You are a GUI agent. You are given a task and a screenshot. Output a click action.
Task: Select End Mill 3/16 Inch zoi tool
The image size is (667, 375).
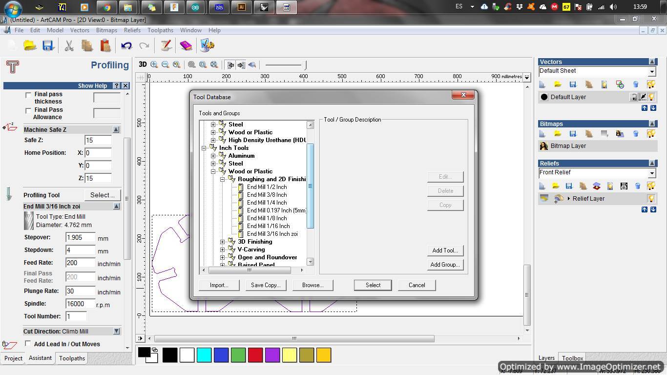[272, 234]
